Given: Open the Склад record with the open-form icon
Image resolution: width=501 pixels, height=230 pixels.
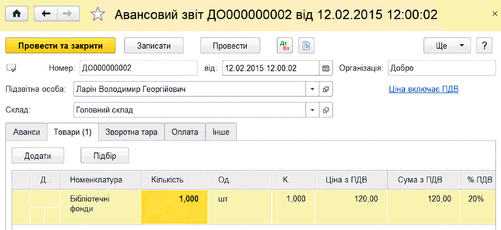Looking at the screenshot, I should click(326, 110).
